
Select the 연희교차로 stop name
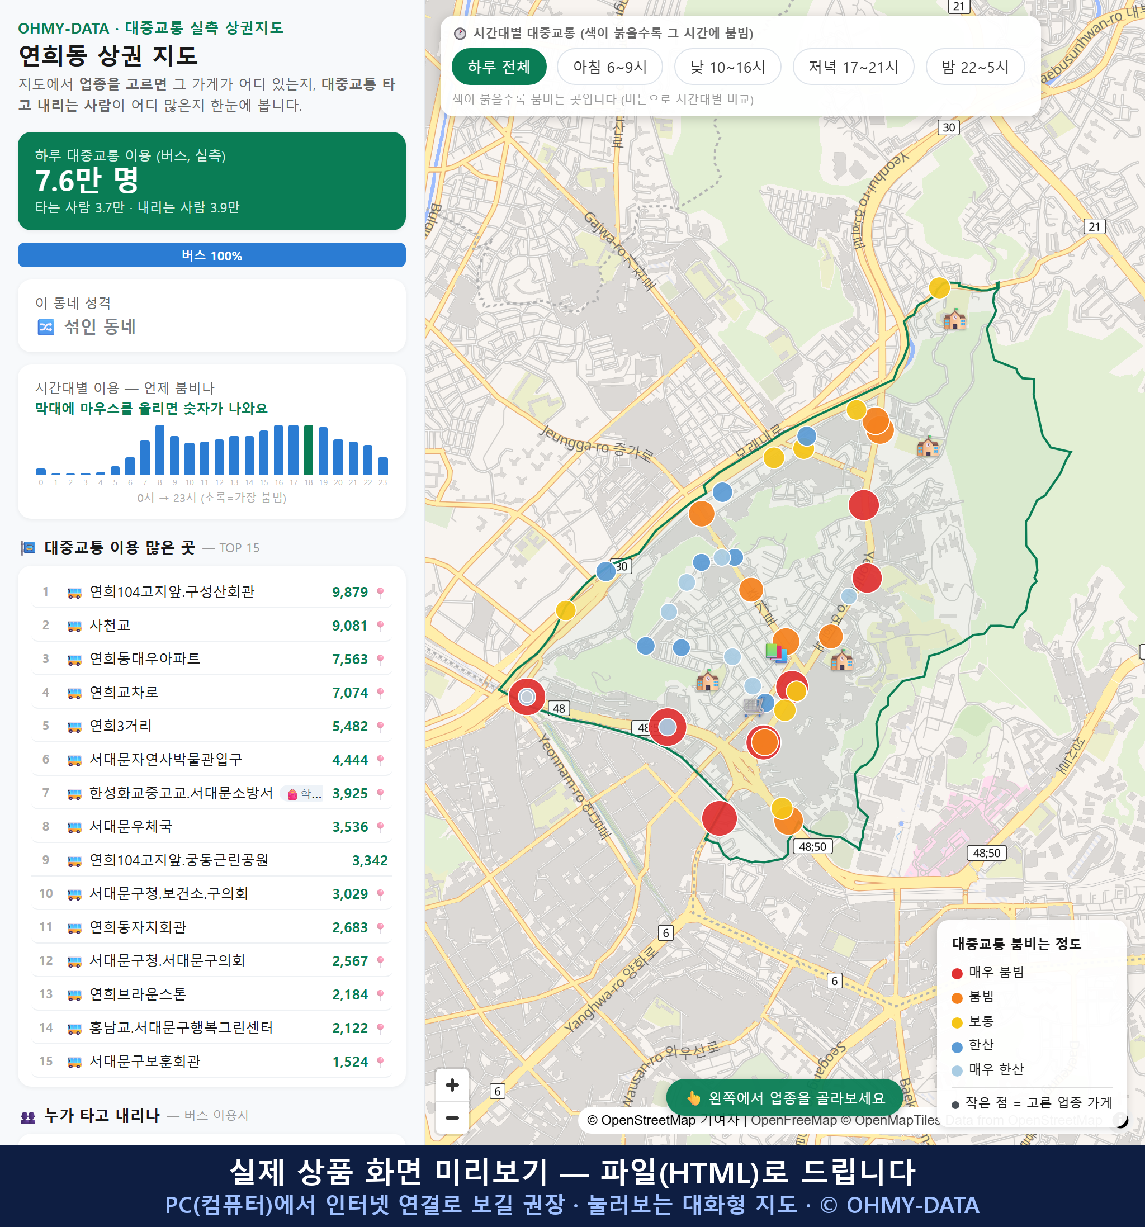point(124,693)
